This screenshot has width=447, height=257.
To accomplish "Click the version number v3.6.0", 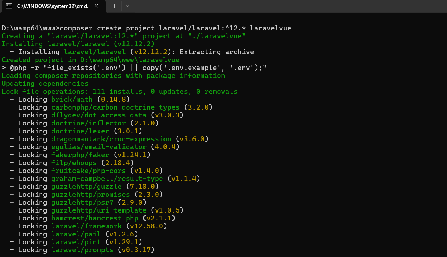I will tap(192, 139).
